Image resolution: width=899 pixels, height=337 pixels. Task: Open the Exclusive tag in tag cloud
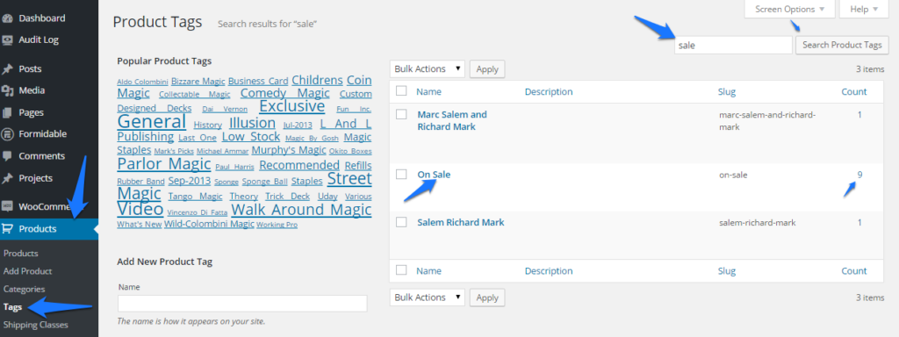point(291,106)
